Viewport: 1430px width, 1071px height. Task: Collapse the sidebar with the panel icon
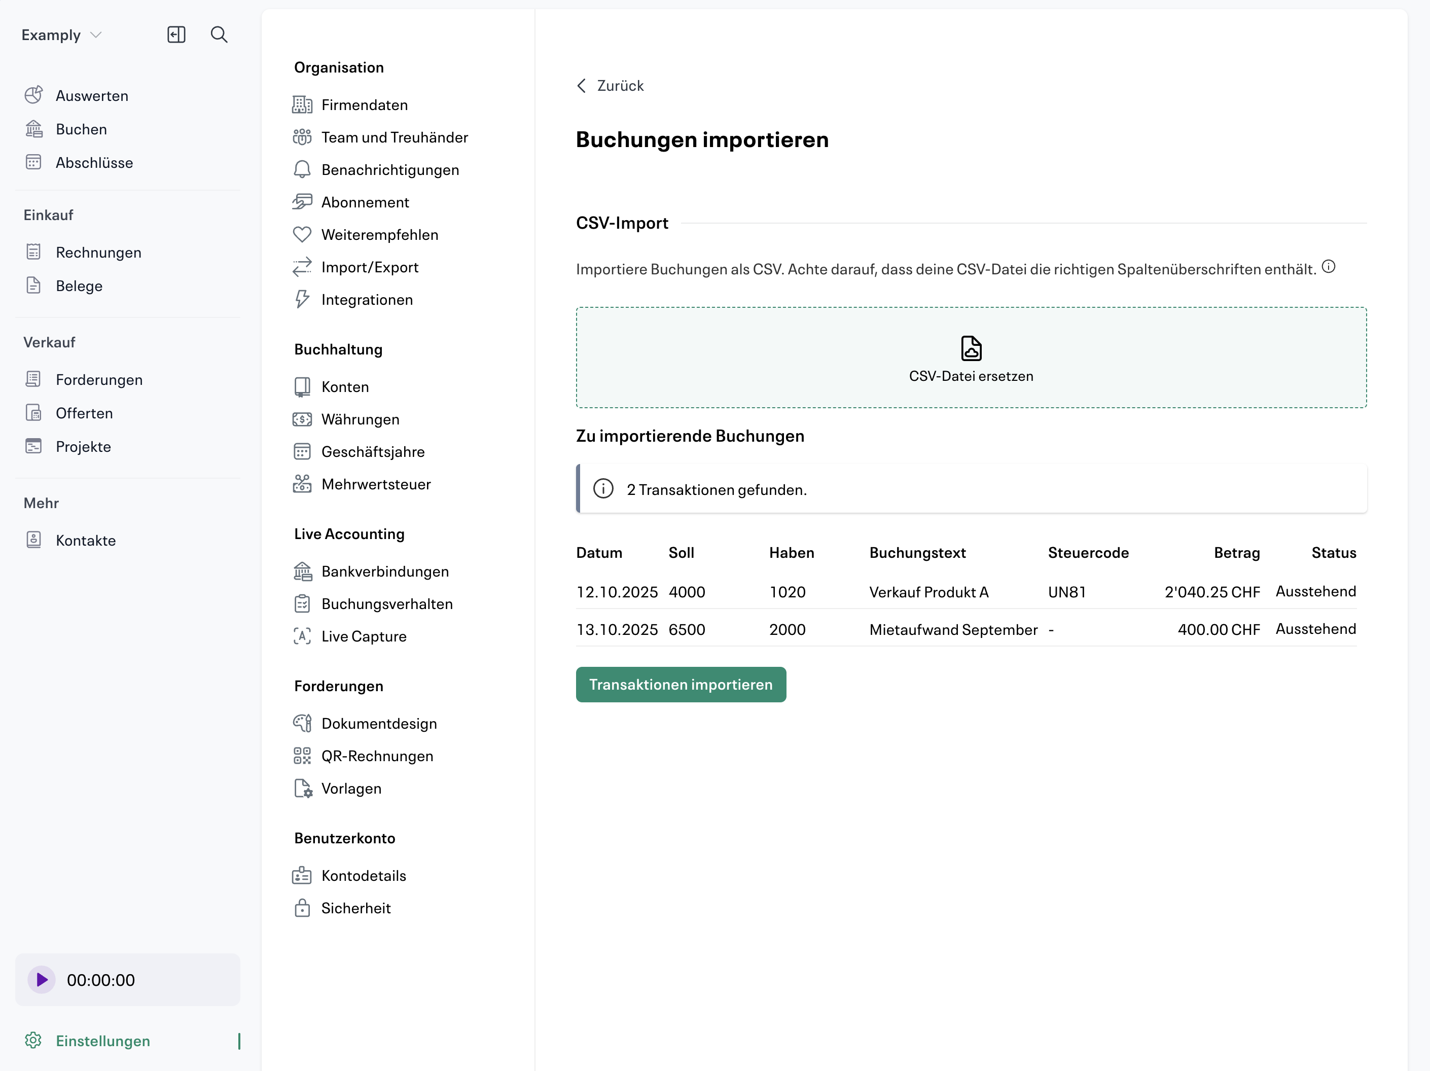(176, 34)
